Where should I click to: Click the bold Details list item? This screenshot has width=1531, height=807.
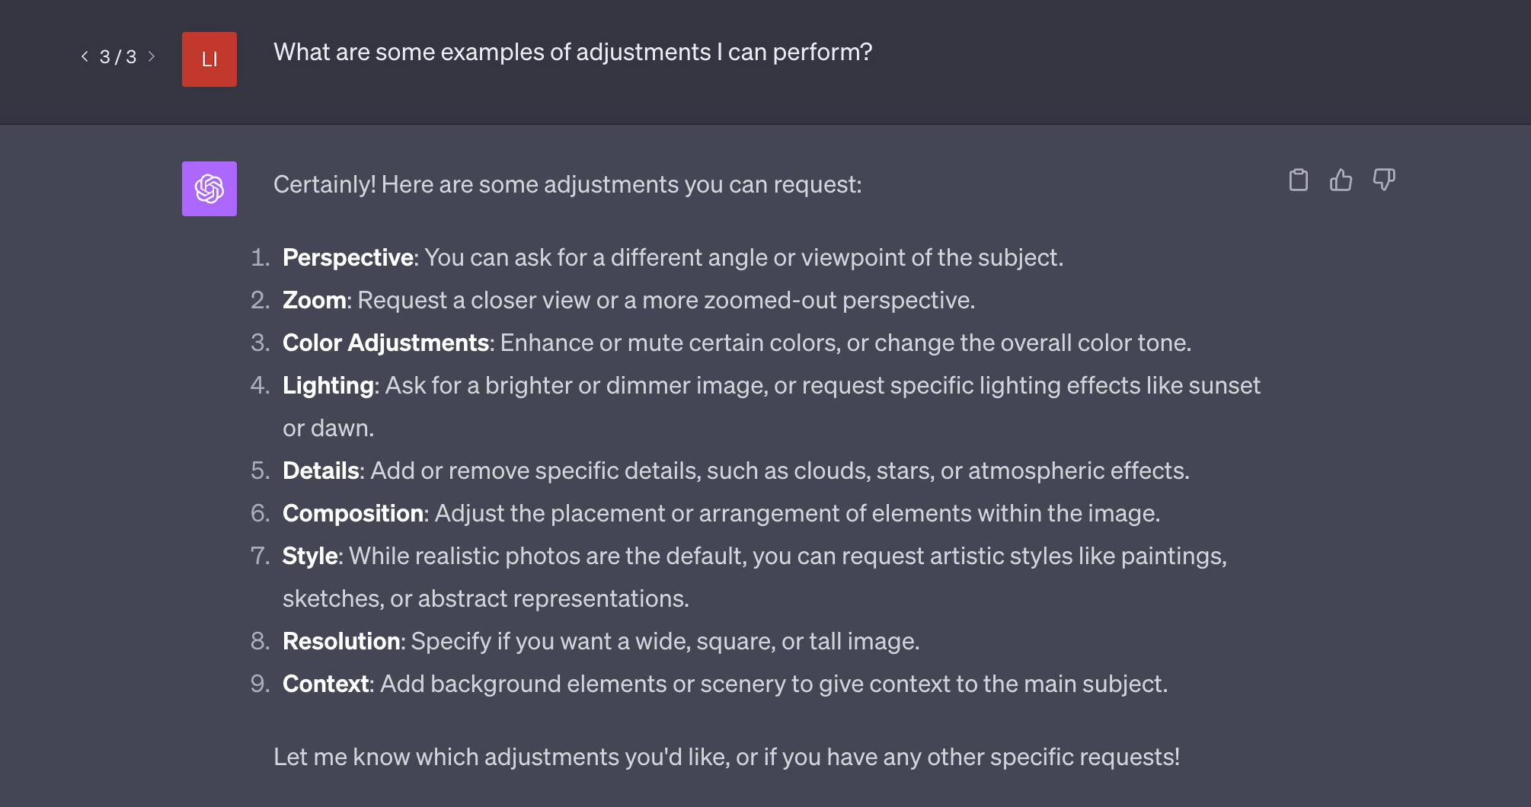click(321, 470)
